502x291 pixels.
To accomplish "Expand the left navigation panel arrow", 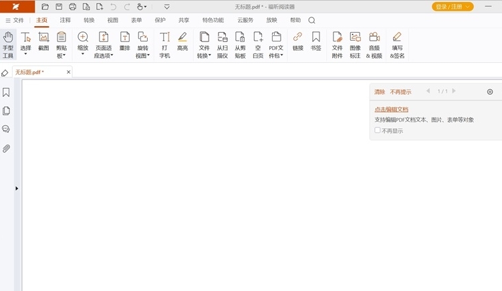I will 17,188.
